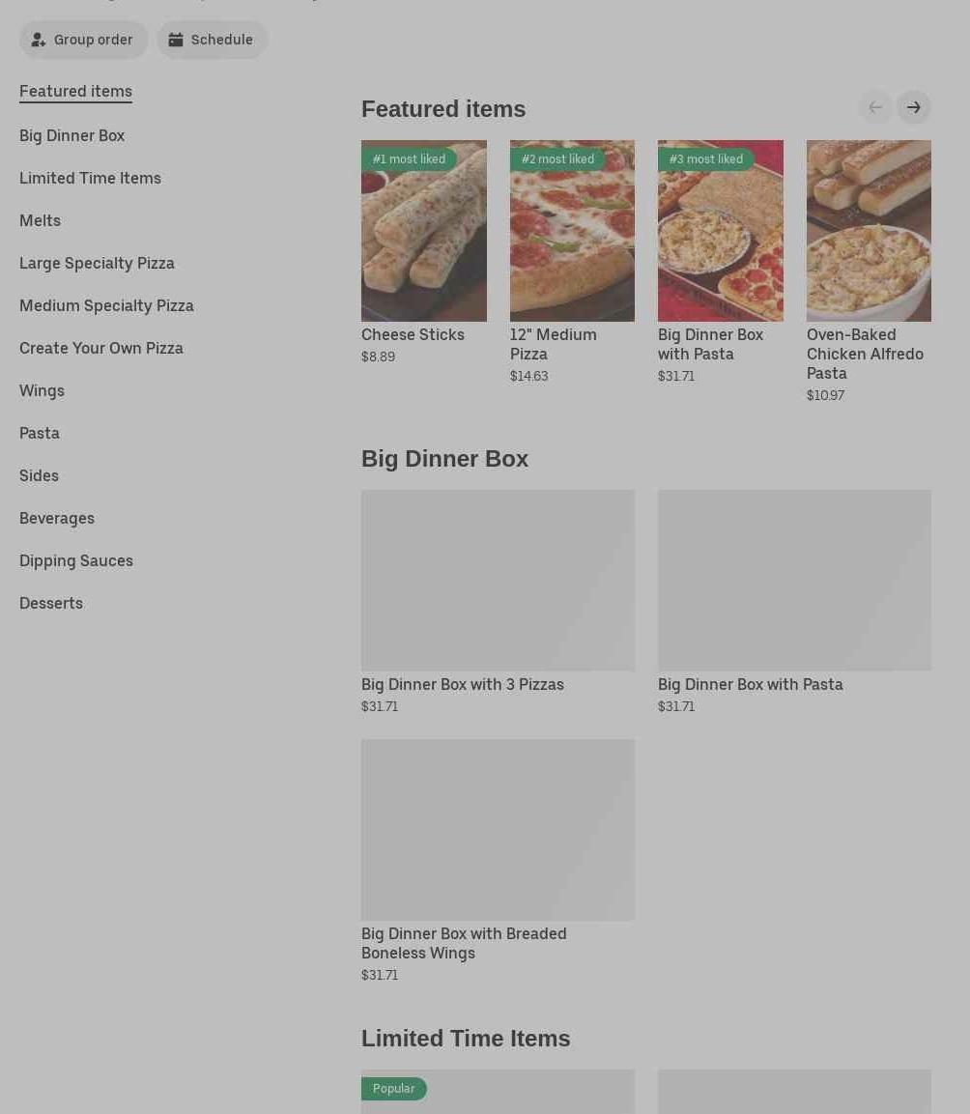Go to Limited Time Items in sidebar
This screenshot has width=970, height=1114.
pos(90,179)
